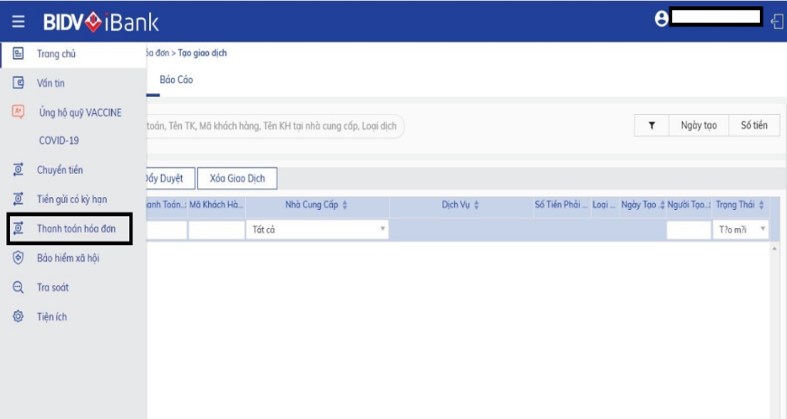Sort by the Dịch Vụ column arrows
787x419 pixels.
tap(477, 205)
